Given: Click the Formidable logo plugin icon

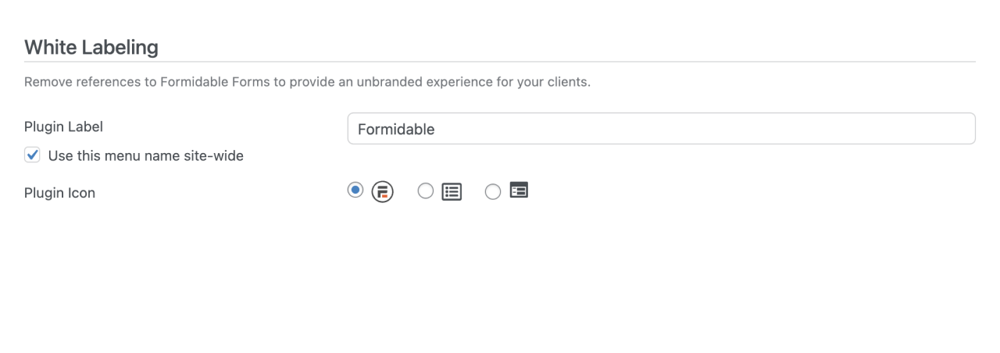Looking at the screenshot, I should [381, 191].
